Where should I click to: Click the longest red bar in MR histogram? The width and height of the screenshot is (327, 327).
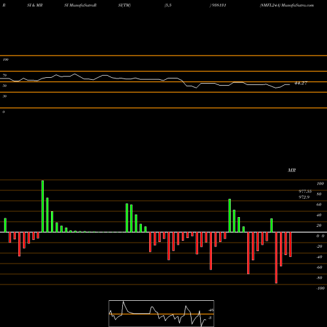[276, 258]
